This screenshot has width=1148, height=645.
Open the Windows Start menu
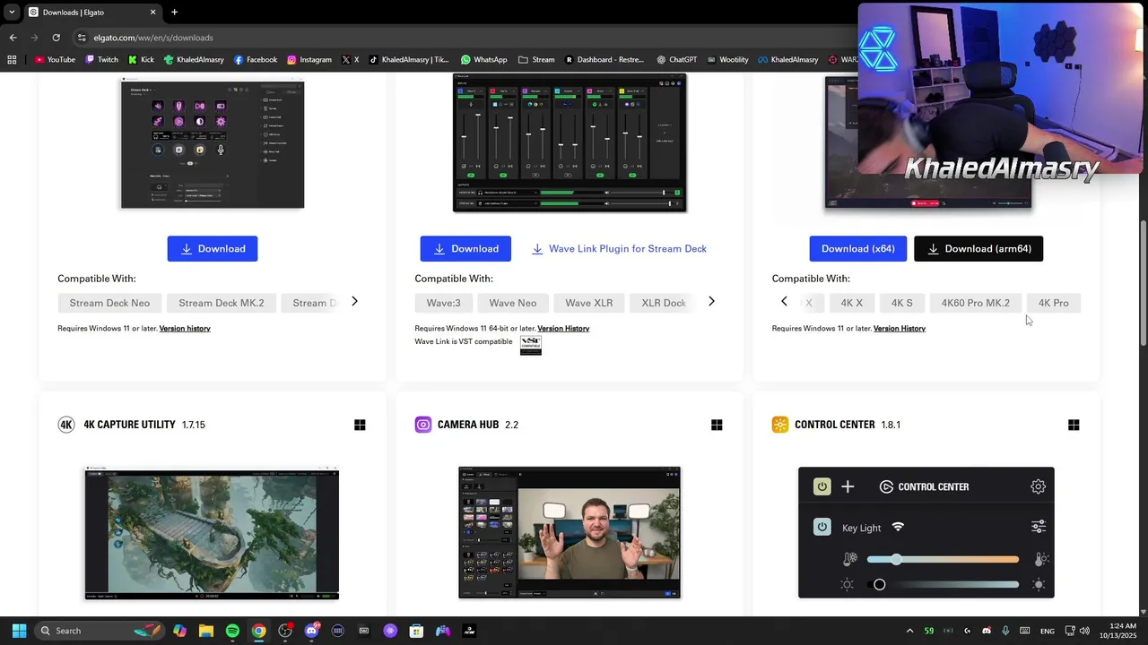click(x=19, y=631)
